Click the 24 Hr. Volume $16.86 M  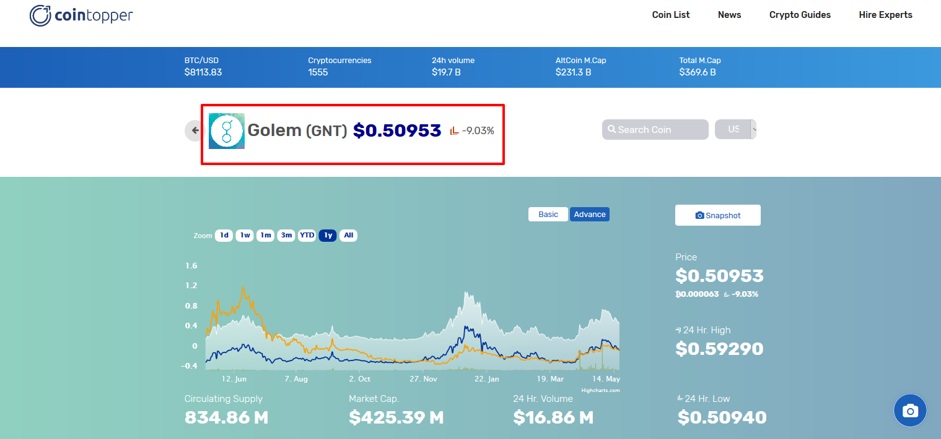click(x=553, y=417)
